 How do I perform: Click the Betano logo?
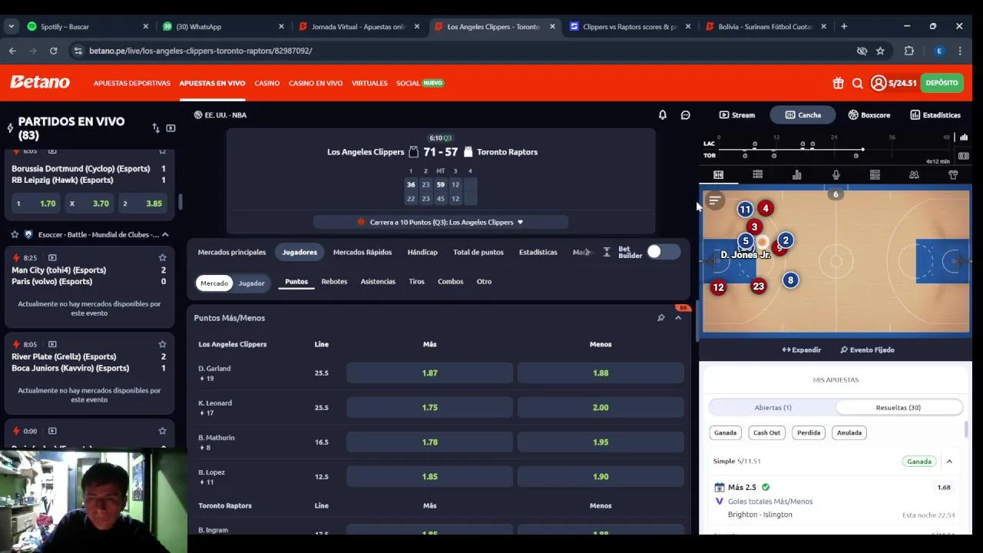[x=40, y=82]
